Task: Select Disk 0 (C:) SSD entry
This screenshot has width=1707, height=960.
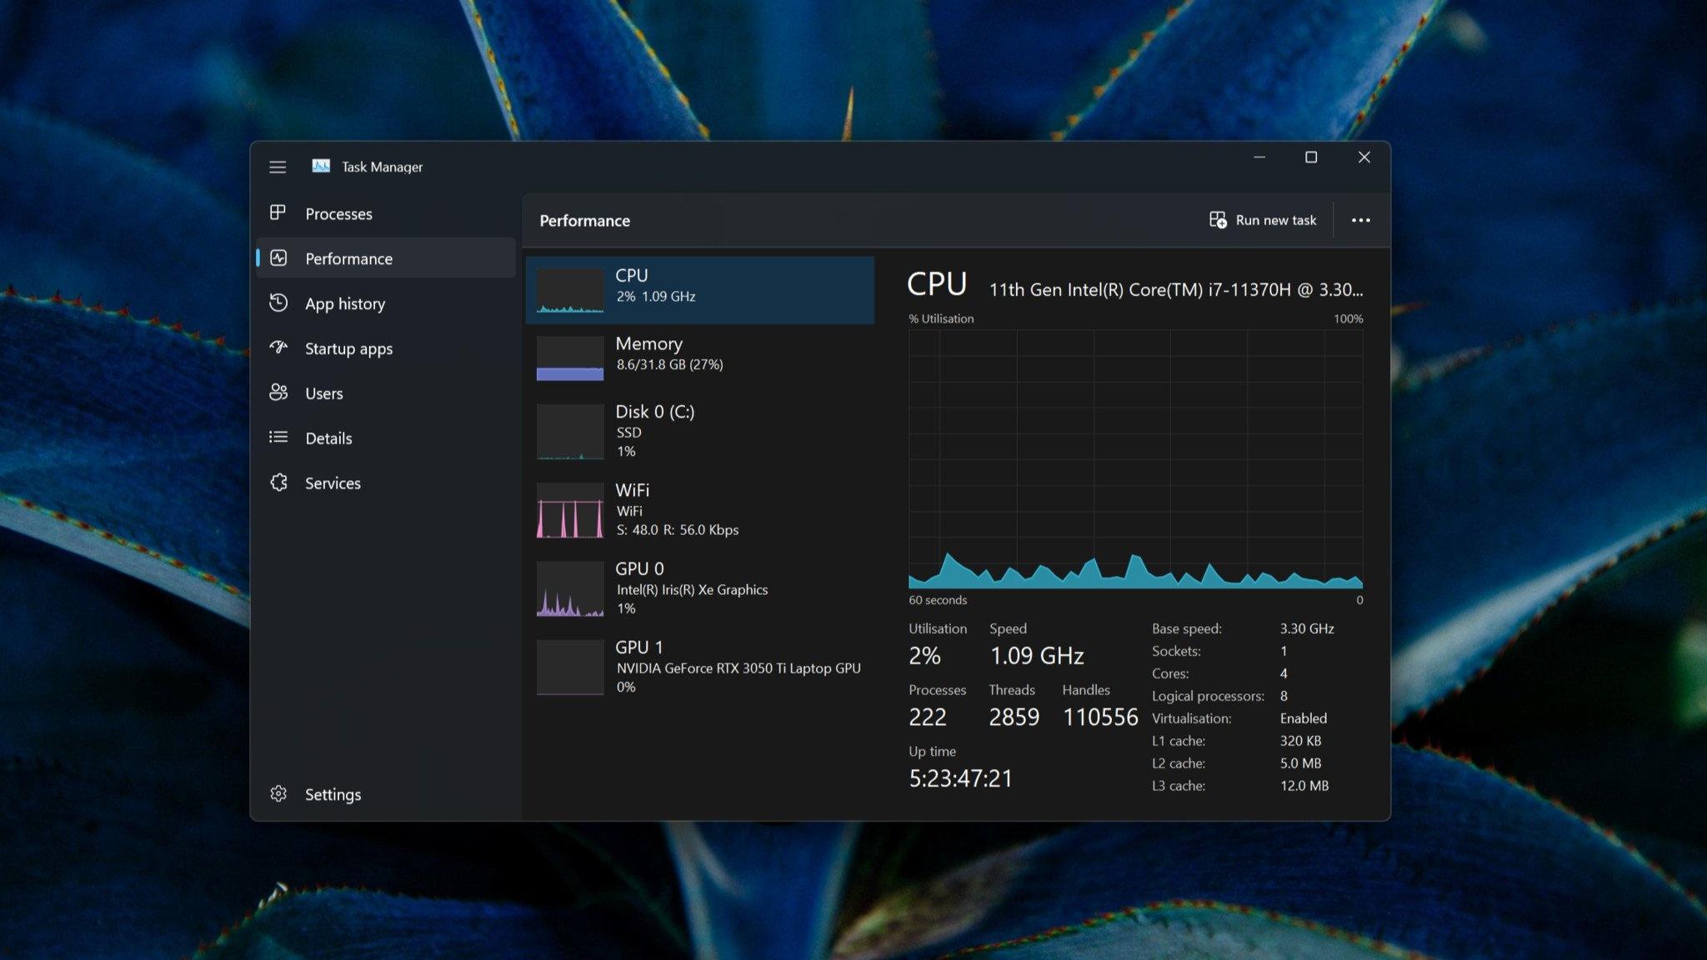Action: pos(698,431)
